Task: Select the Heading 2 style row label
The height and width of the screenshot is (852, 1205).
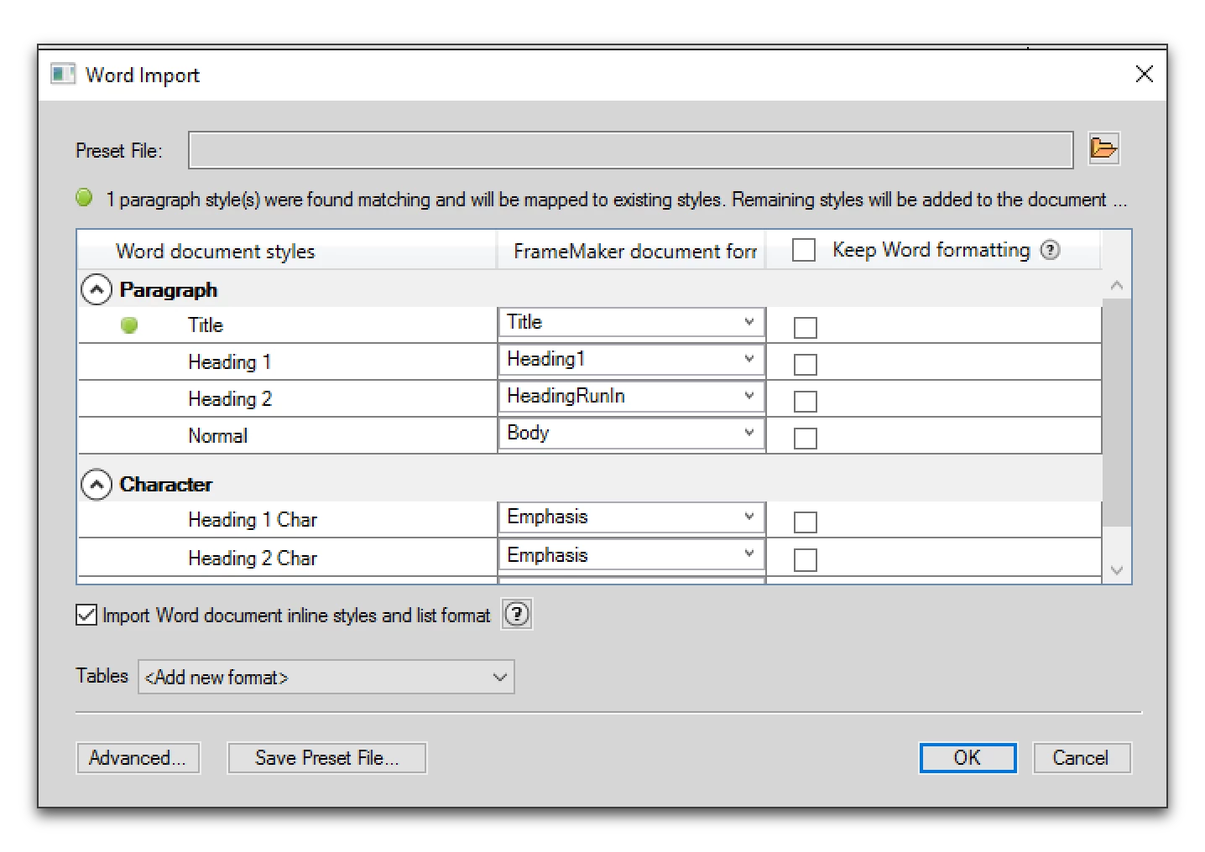Action: click(230, 399)
